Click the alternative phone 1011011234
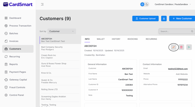Image resolution: width=195 pixels, height=107 pixels. 182,85
